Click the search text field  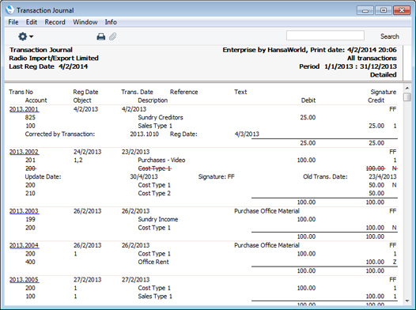point(325,36)
